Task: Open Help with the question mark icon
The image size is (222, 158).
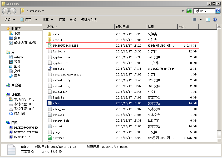Action: coord(215,20)
